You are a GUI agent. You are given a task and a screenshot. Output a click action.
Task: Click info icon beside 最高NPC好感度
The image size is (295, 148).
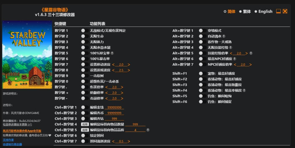coord(234,59)
